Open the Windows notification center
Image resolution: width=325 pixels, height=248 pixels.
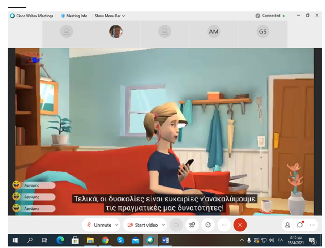[312, 241]
